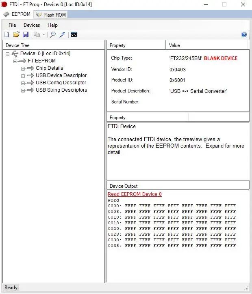The height and width of the screenshot is (294, 252).
Task: Expand the USB Device Descriptor node
Action: pyautogui.click(x=23, y=76)
